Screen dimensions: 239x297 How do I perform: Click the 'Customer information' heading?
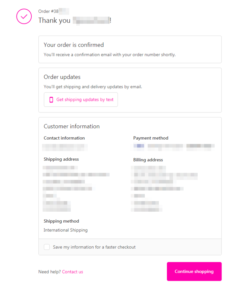(71, 126)
